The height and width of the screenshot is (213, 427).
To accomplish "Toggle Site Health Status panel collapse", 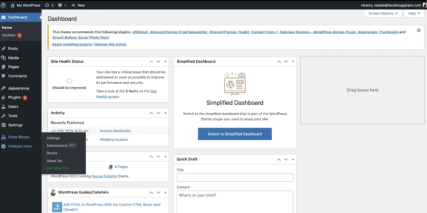I will [165, 62].
